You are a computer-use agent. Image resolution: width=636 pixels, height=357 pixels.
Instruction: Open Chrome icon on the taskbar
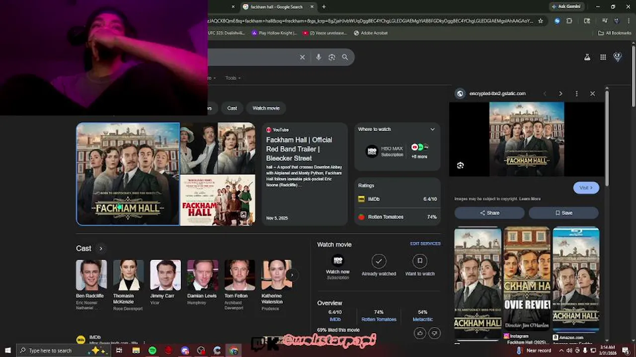234,351
